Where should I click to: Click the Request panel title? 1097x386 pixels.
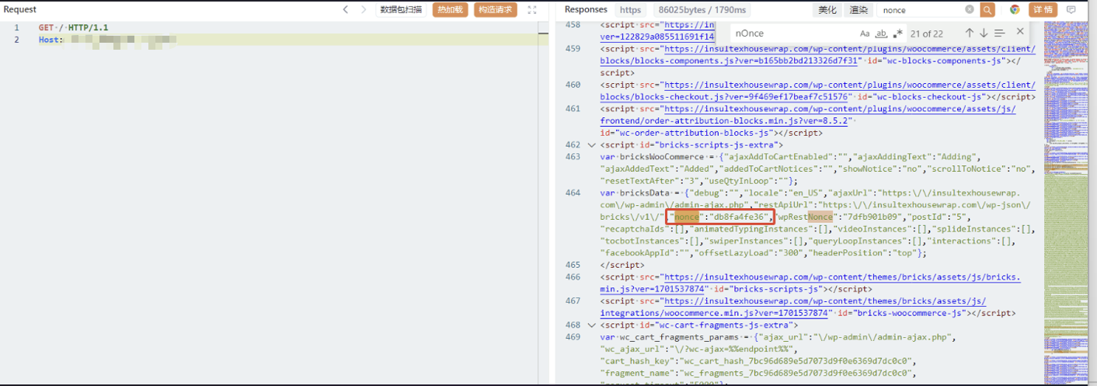(x=20, y=9)
